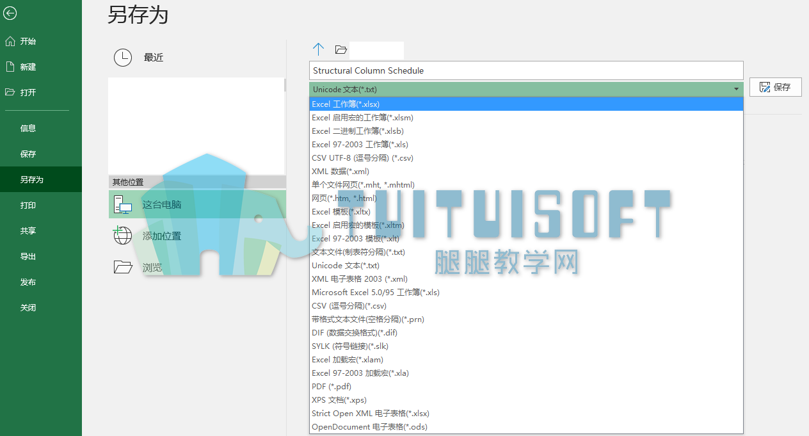Click the 新建 document icon
Screen dimensions: 809x436
10,67
